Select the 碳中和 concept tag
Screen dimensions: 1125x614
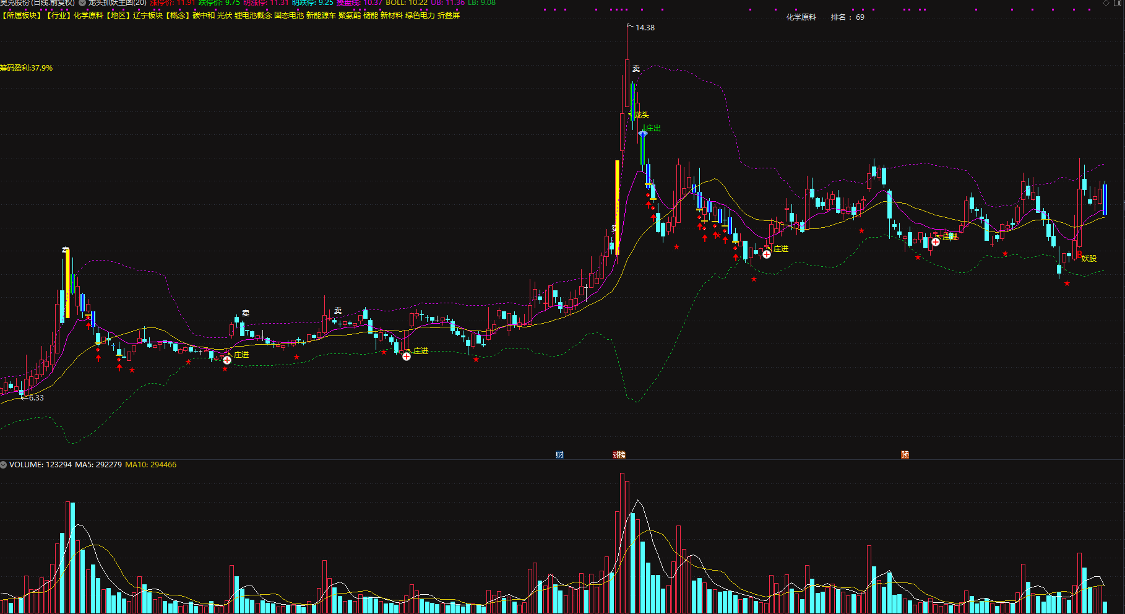[x=203, y=15]
